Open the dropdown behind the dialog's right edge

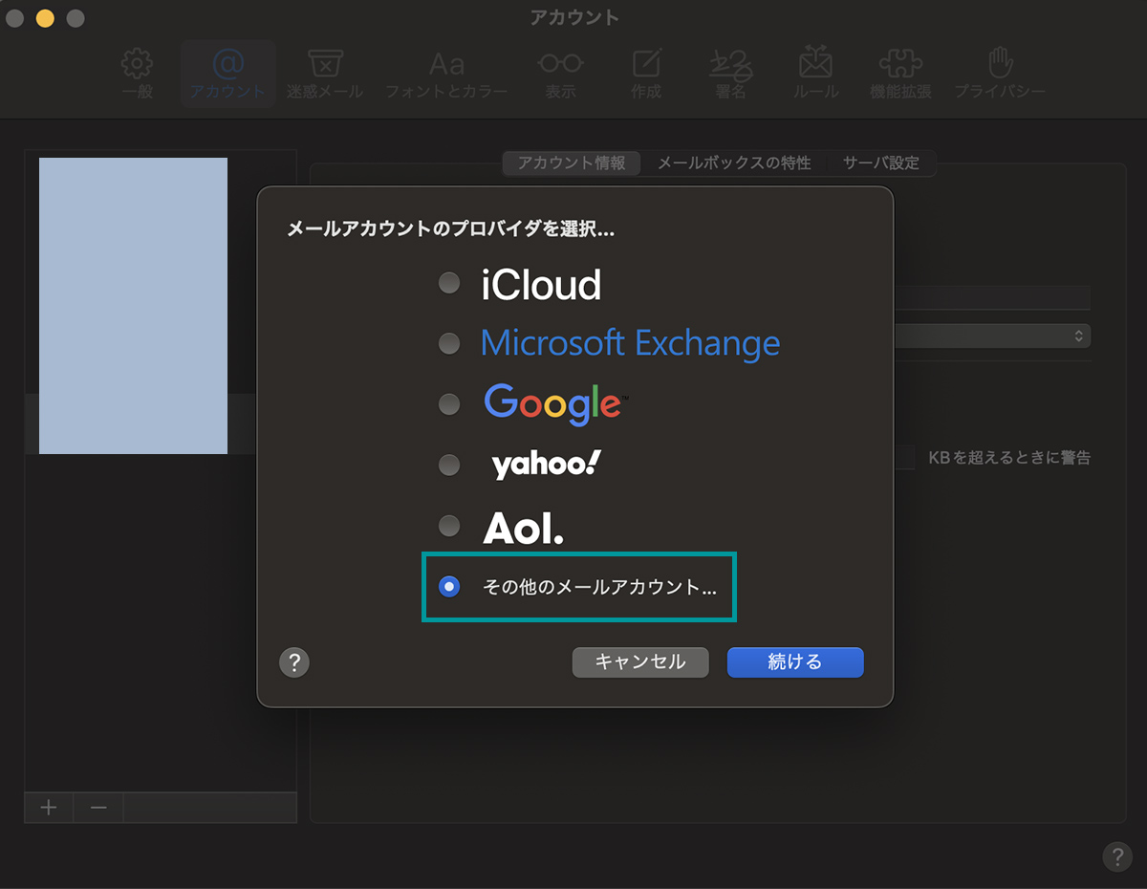point(992,336)
